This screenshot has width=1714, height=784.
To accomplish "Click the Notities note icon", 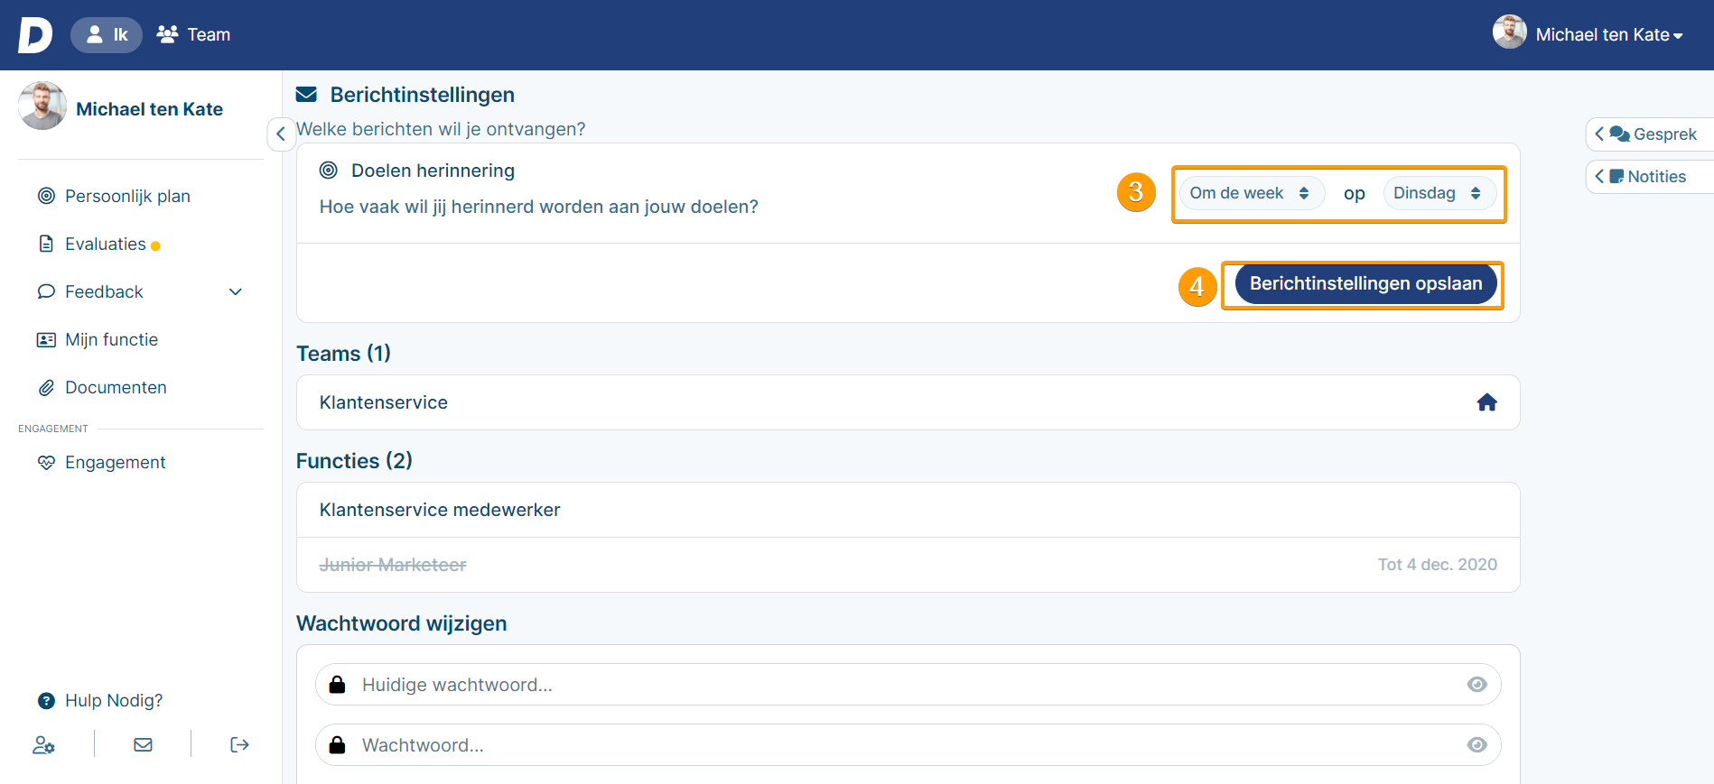I will click(x=1616, y=177).
